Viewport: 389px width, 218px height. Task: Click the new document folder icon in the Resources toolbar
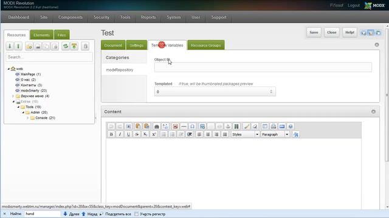[x=29, y=46]
